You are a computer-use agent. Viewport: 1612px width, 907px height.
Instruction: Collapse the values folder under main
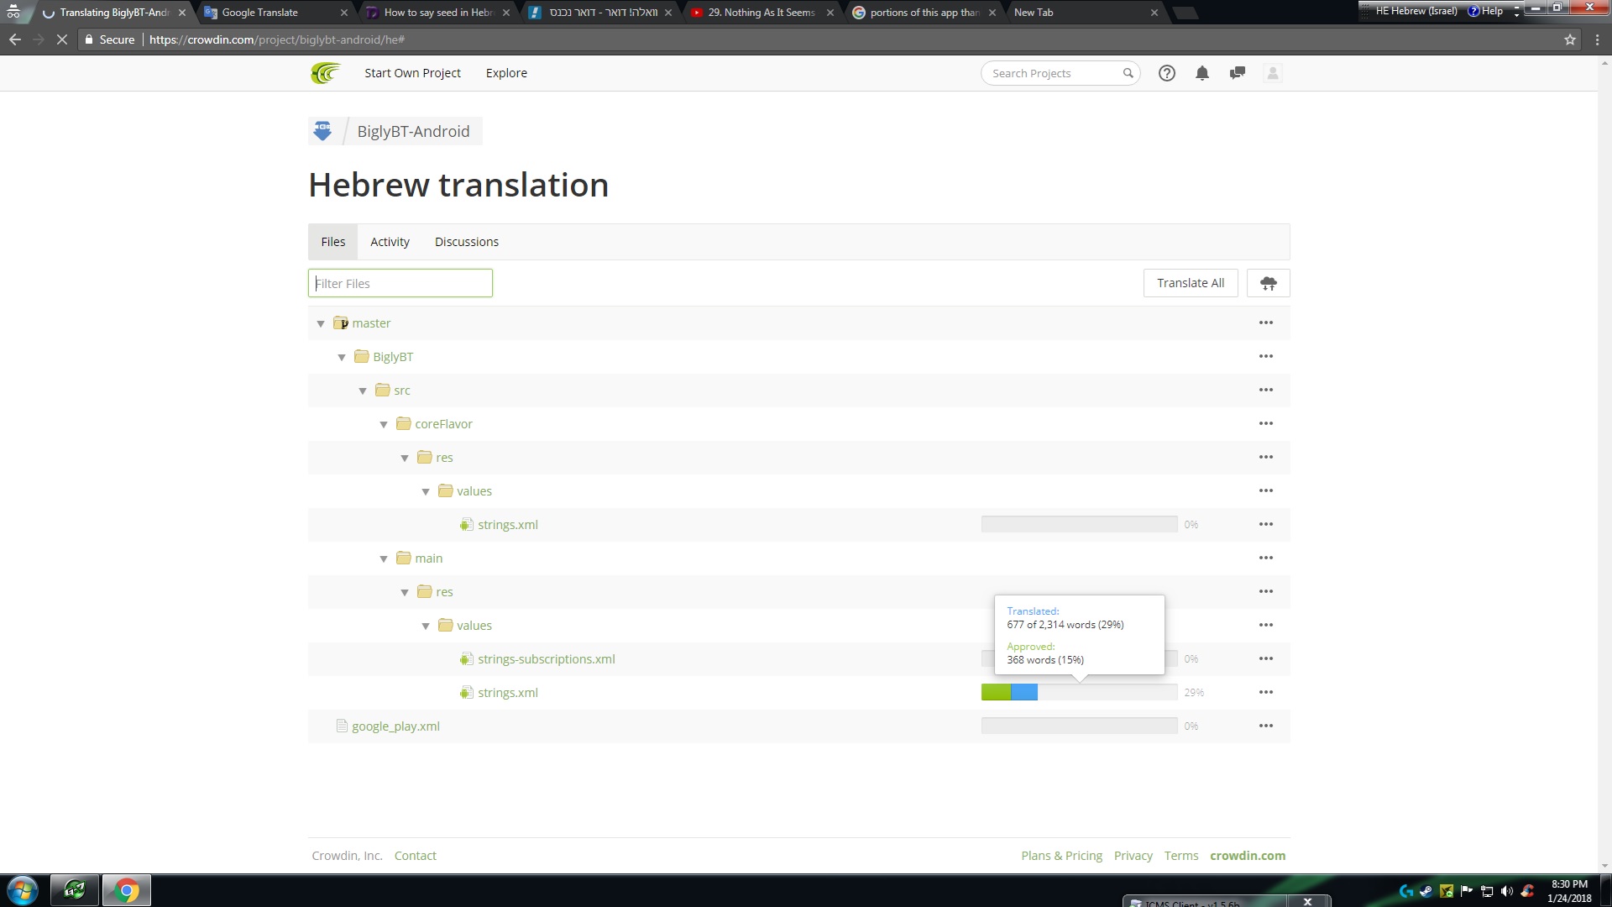426,626
